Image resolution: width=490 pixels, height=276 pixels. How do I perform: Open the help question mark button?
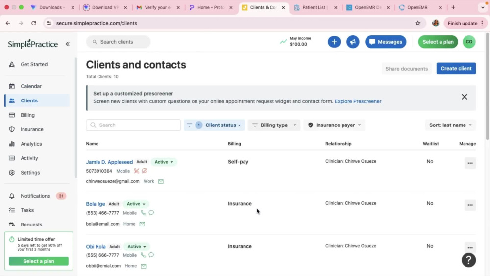(469, 260)
